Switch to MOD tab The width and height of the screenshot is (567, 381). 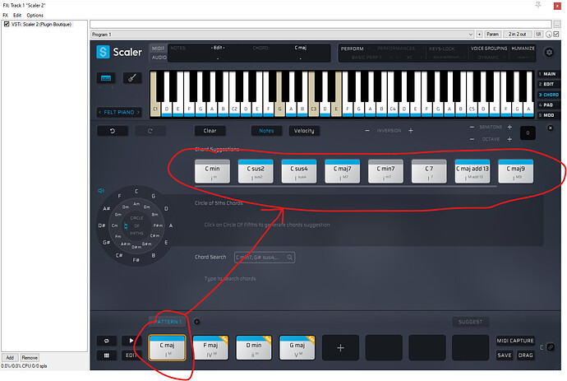[x=549, y=115]
